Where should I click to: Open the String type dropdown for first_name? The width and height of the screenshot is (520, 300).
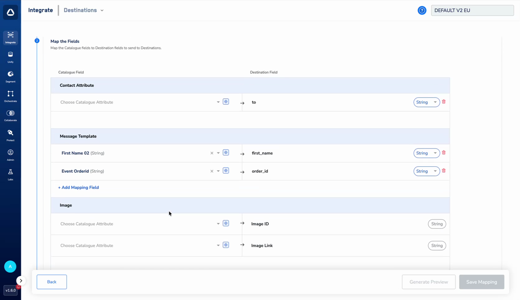[x=426, y=153]
